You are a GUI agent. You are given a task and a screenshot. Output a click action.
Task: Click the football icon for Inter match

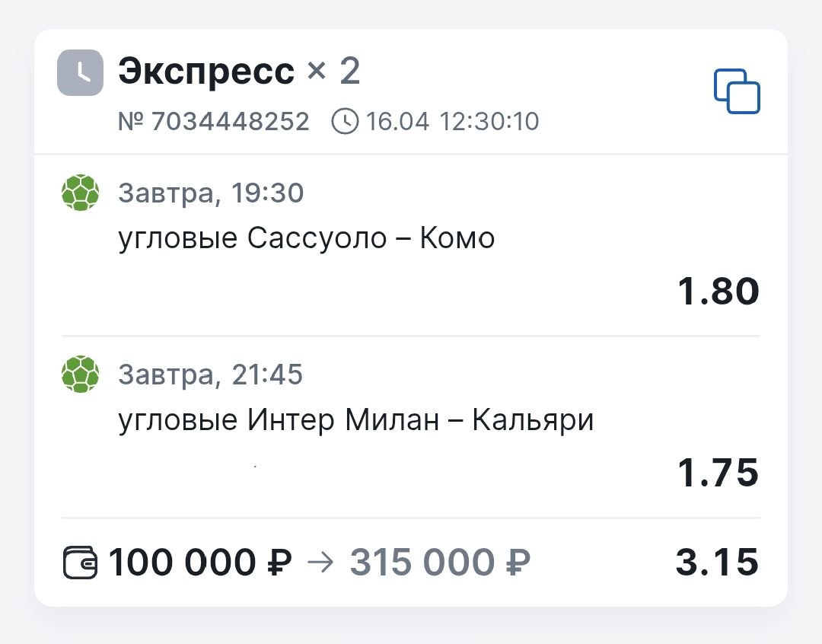[80, 375]
